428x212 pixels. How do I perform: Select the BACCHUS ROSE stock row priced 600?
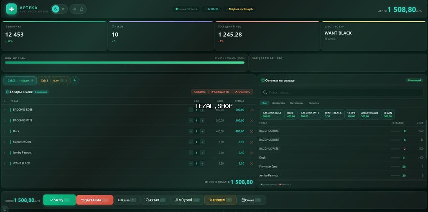341,131
